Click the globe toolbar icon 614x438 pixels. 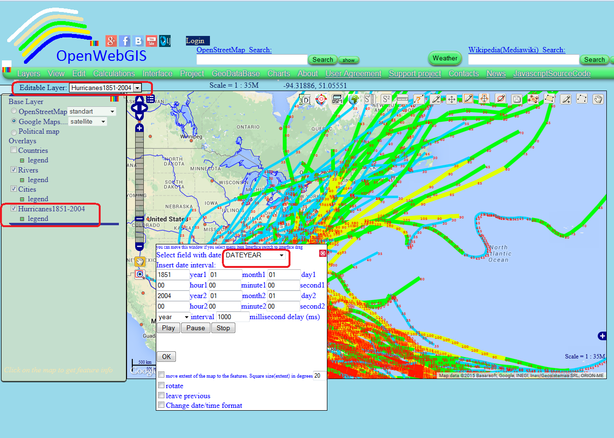[354, 99]
